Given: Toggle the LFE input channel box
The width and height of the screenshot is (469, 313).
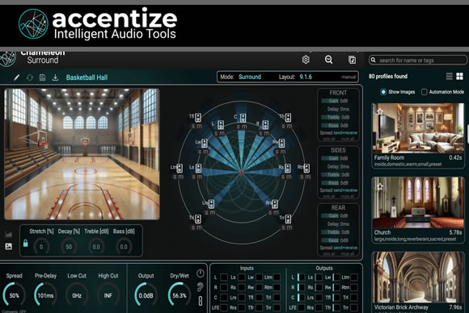Looking at the screenshot, I should tap(224, 307).
